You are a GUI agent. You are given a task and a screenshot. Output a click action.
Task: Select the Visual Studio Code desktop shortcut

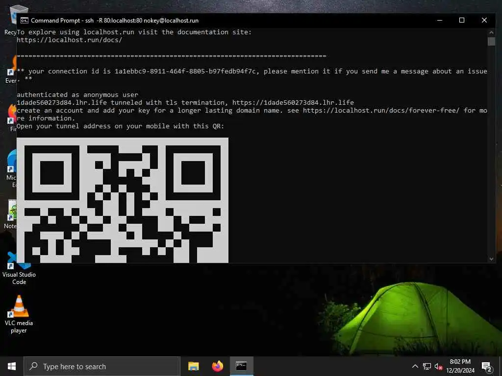coord(19,269)
